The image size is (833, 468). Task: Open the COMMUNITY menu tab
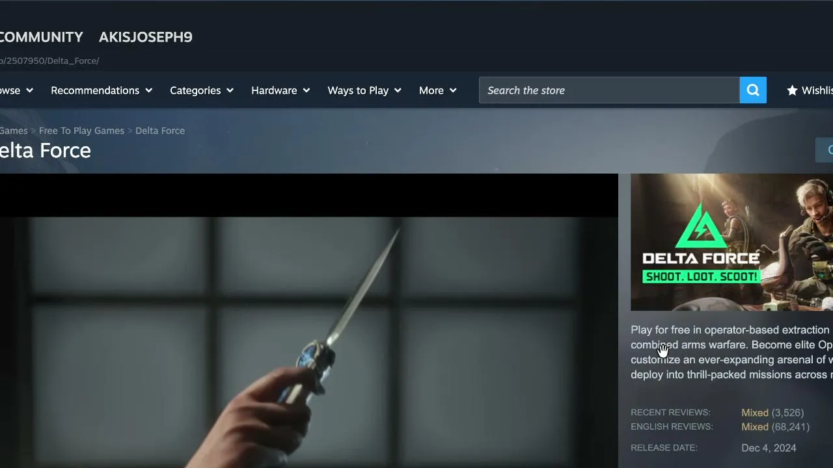42,37
